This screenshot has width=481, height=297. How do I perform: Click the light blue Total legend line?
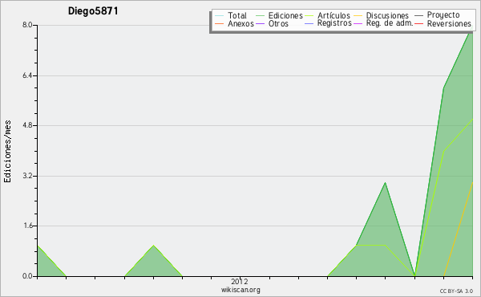click(x=220, y=15)
